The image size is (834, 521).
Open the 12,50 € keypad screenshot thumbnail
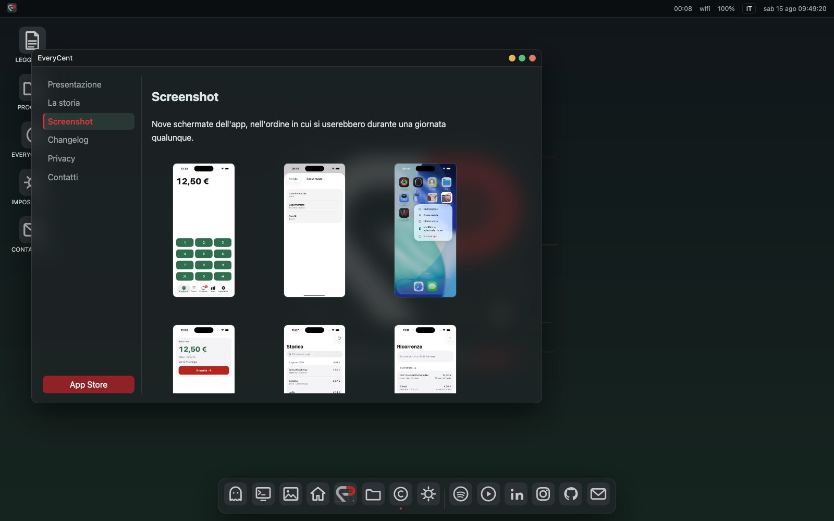tap(204, 230)
